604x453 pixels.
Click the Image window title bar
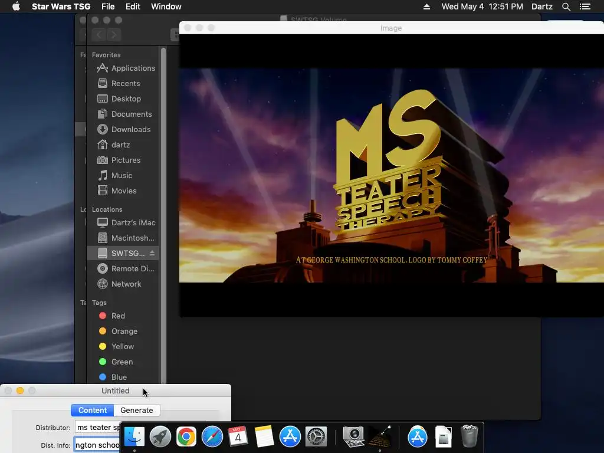392,28
